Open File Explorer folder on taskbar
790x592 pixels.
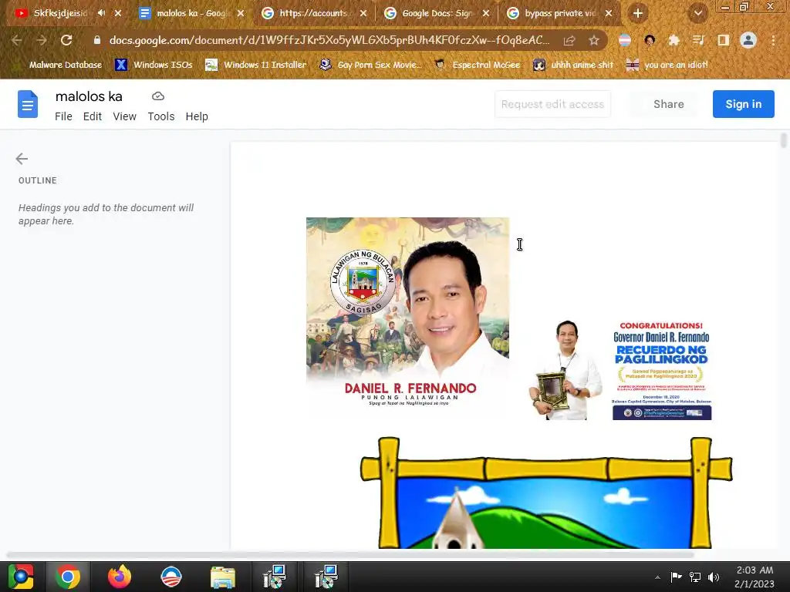(x=223, y=577)
